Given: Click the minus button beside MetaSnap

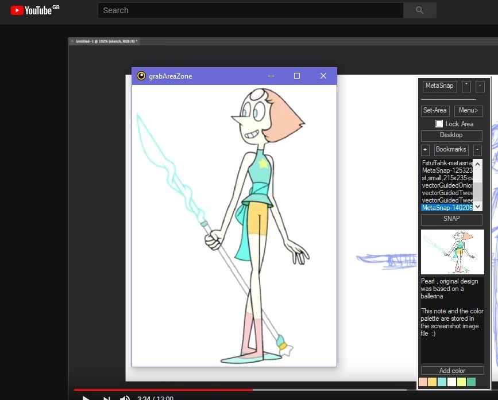Looking at the screenshot, I should [x=480, y=86].
